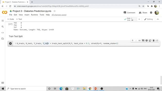Open File Explorer from the taskbar
This screenshot has height=91, width=162.
(x=84, y=89)
